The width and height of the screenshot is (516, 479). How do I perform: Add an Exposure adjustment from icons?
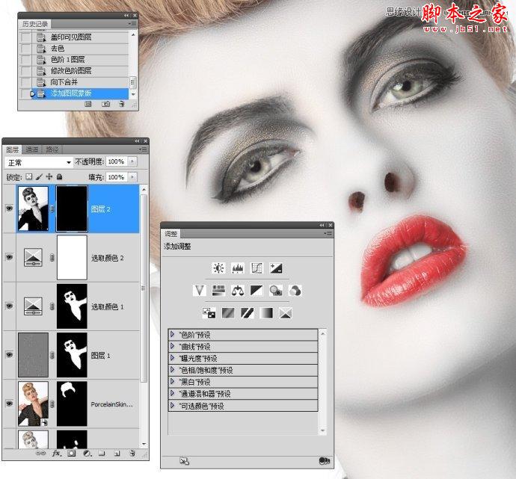tap(276, 268)
